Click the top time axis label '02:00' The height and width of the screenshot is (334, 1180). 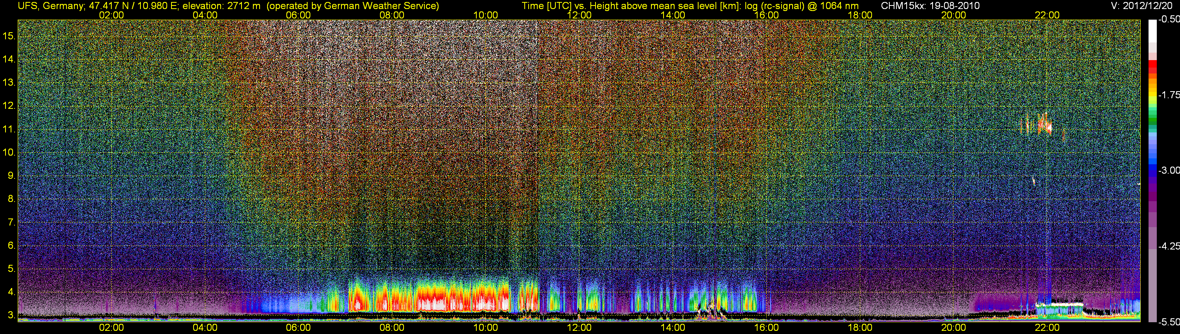[x=111, y=15]
